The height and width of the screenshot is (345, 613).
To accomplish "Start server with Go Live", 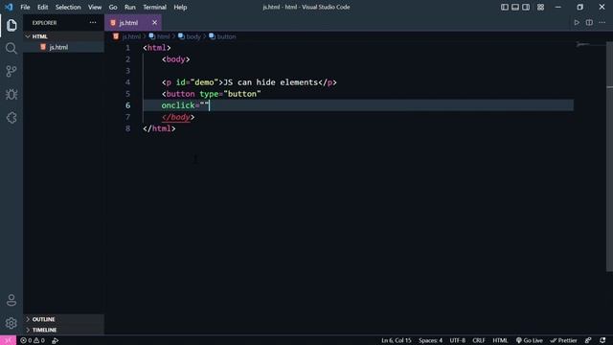I will pyautogui.click(x=530, y=340).
